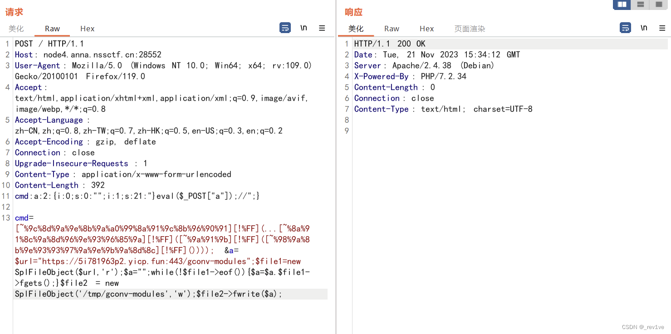
Task: Select the response 美化 tab
Action: [356, 29]
